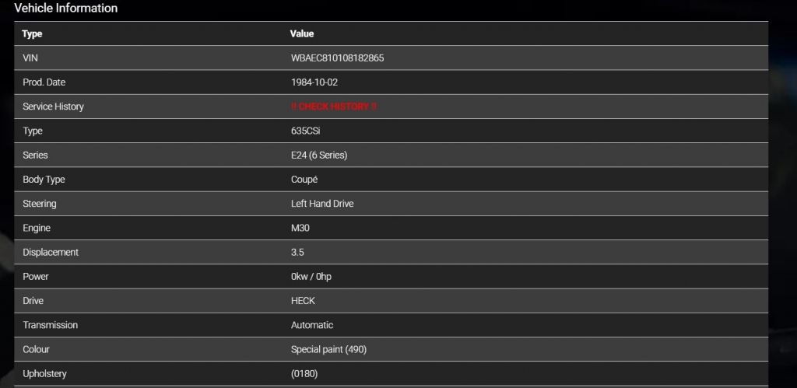The height and width of the screenshot is (388, 797).
Task: Select the 635CSi type value
Action: tap(305, 131)
